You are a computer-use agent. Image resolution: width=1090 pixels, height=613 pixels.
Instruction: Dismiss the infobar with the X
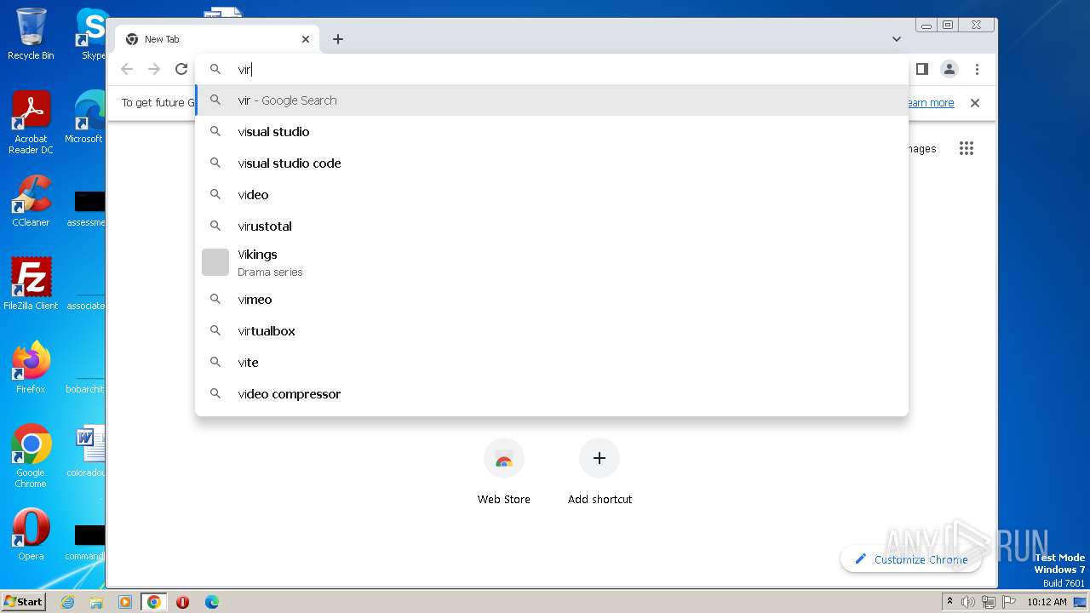click(975, 103)
